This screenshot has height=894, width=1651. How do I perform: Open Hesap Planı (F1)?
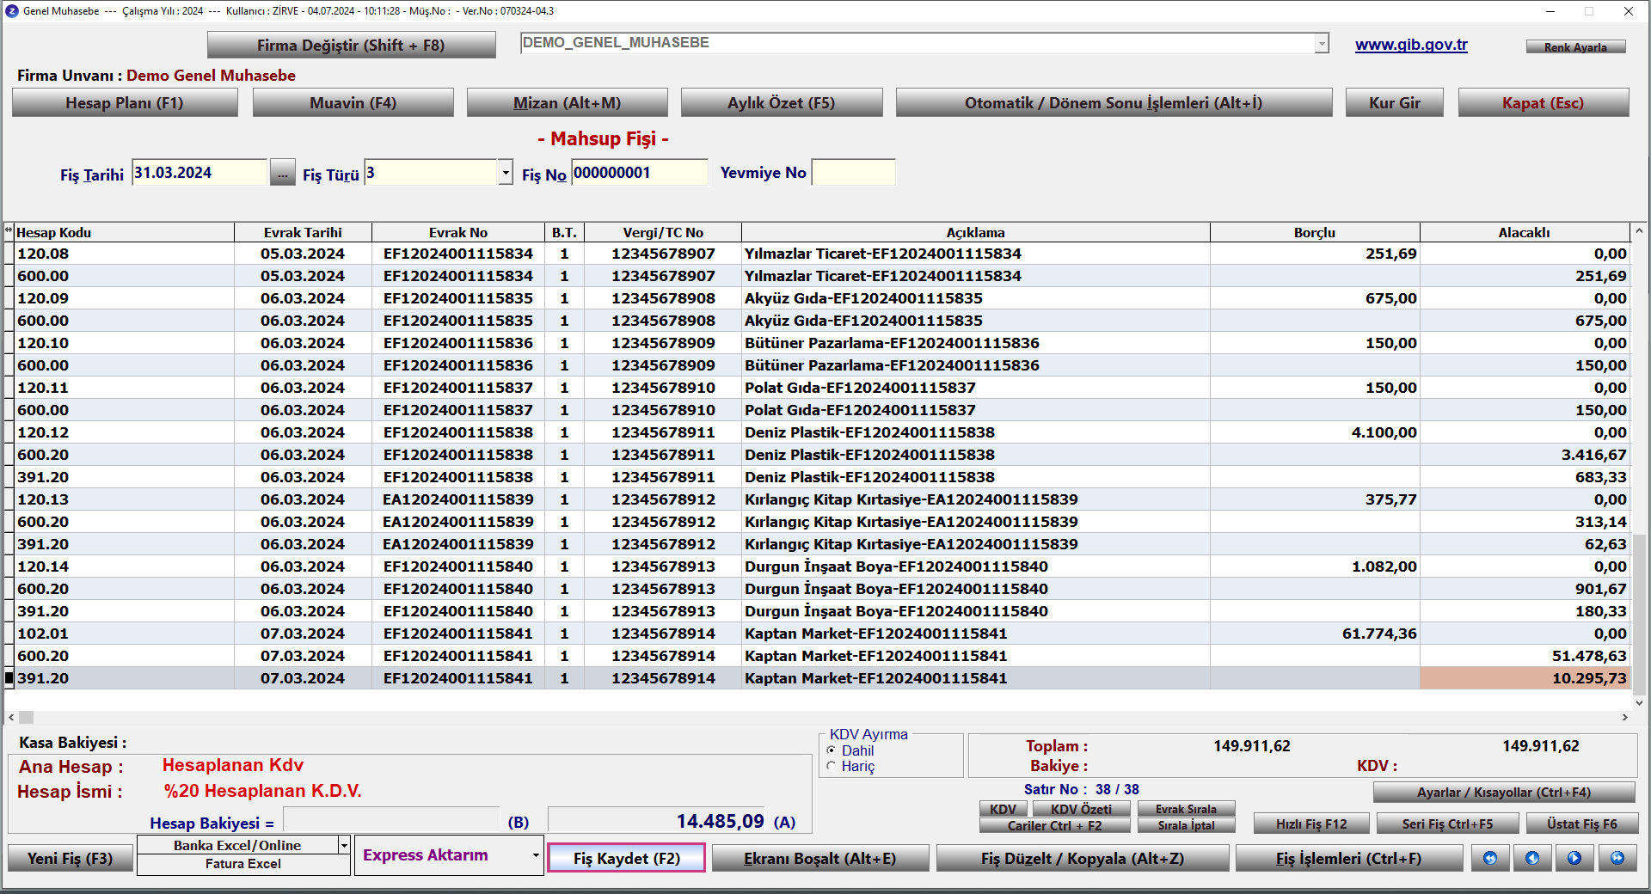coord(125,102)
